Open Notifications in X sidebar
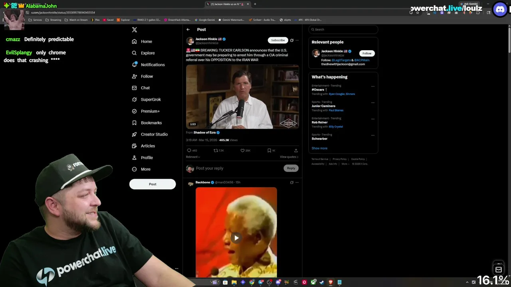The image size is (511, 287). coord(148,65)
